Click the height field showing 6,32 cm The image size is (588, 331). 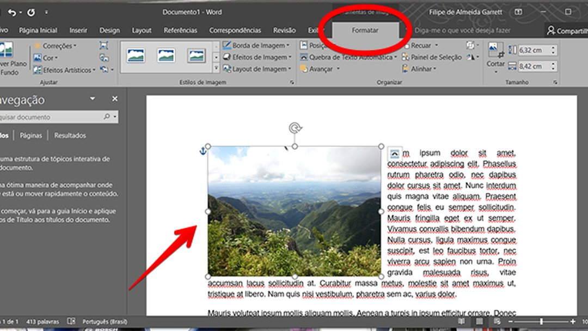536,49
